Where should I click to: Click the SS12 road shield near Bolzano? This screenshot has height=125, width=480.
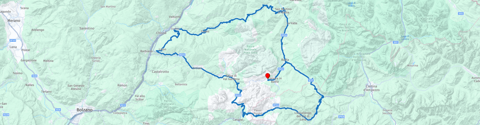(x=123, y=105)
